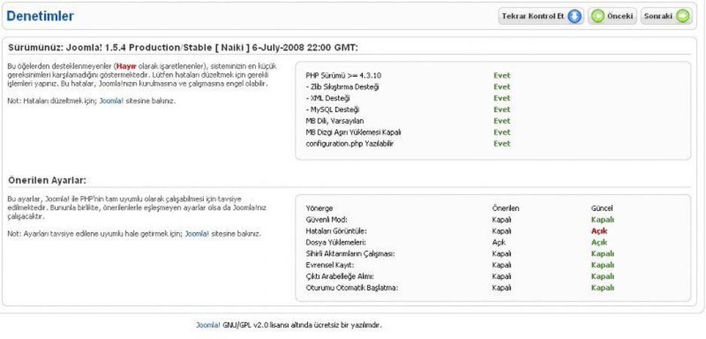Click the Güncel column header
Image resolution: width=706 pixels, height=339 pixels.
point(602,208)
